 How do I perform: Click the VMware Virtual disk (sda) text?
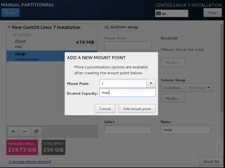coord(182,50)
